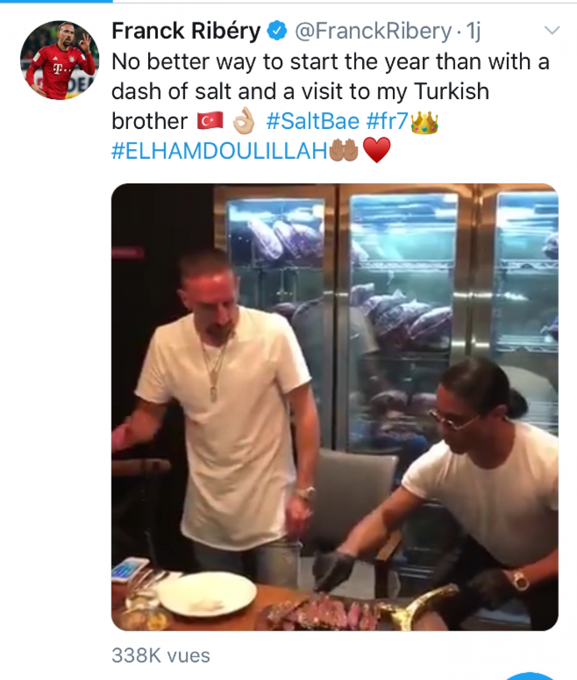Image resolution: width=577 pixels, height=680 pixels.
Task: Click the 1j tweet timestamp
Action: click(473, 32)
